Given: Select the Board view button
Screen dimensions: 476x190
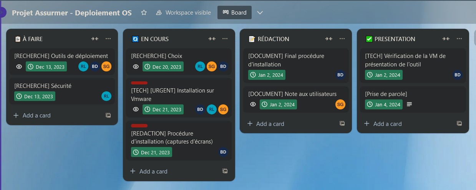Looking at the screenshot, I should click(x=234, y=13).
